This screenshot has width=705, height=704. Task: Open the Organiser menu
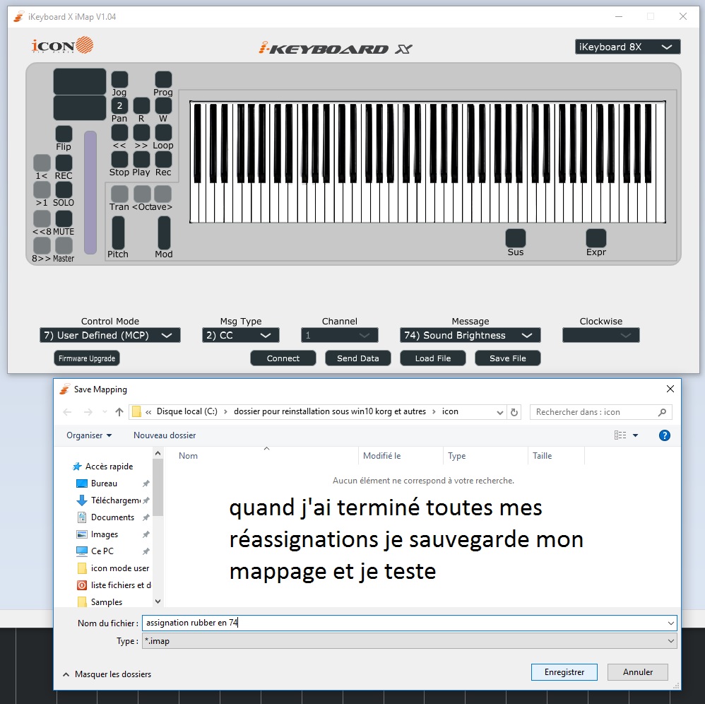tap(87, 435)
